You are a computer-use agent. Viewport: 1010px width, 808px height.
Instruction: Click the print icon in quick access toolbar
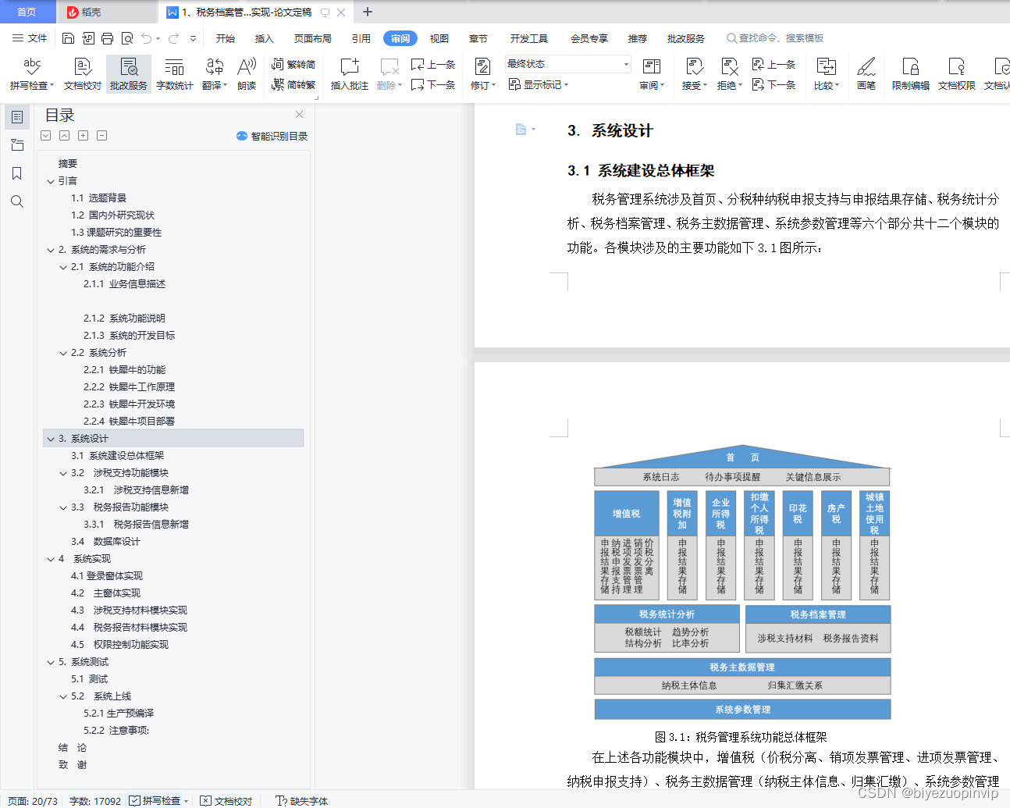(107, 38)
